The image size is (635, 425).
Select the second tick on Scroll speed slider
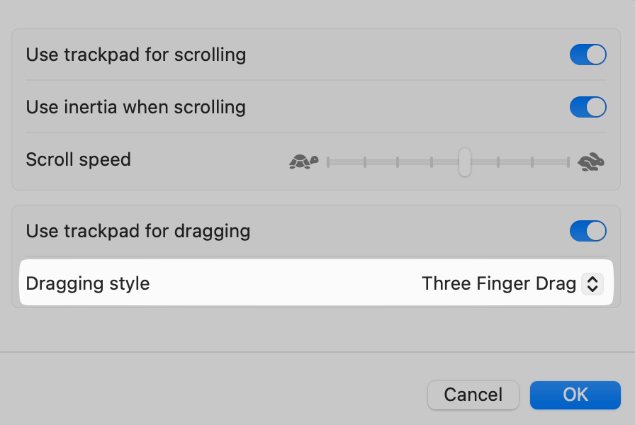click(x=364, y=162)
